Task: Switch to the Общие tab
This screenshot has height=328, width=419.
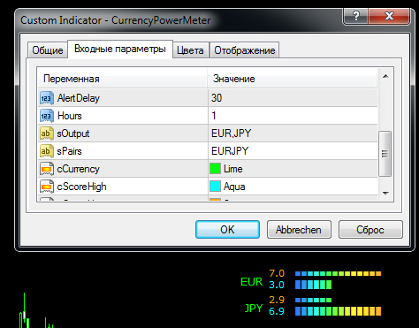Action: [x=48, y=50]
